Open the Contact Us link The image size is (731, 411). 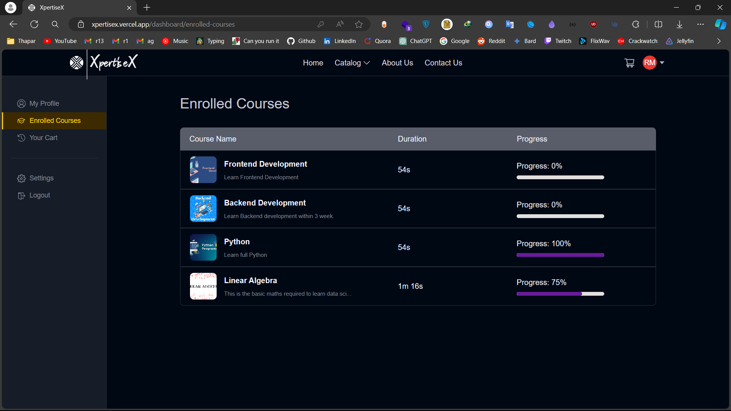click(443, 63)
